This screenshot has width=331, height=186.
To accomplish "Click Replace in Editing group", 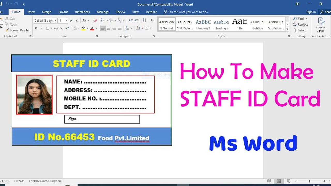I will tap(301, 25).
